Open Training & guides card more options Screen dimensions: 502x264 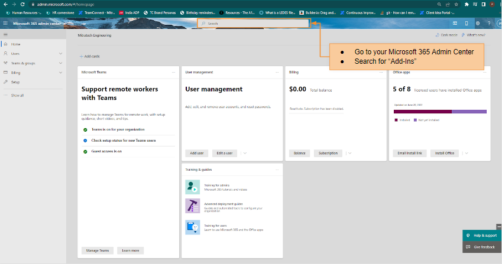click(x=277, y=170)
